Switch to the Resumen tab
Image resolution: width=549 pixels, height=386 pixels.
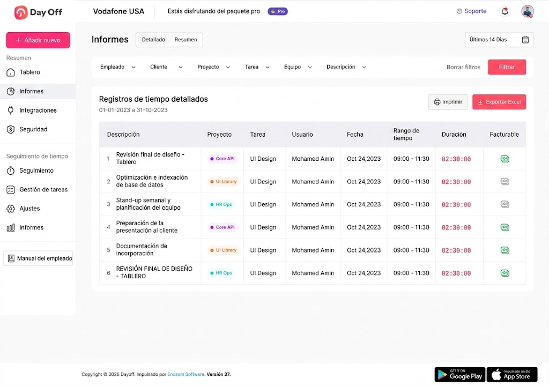186,40
